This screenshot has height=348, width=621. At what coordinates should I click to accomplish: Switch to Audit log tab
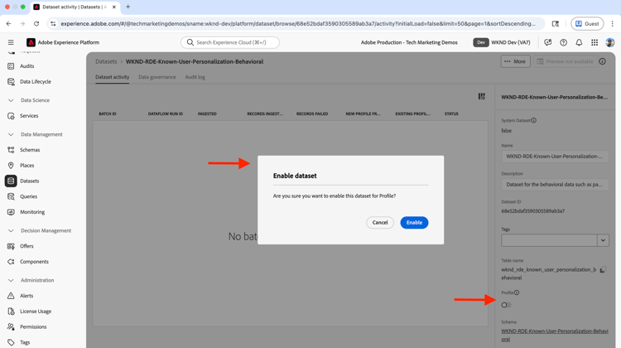coord(195,77)
